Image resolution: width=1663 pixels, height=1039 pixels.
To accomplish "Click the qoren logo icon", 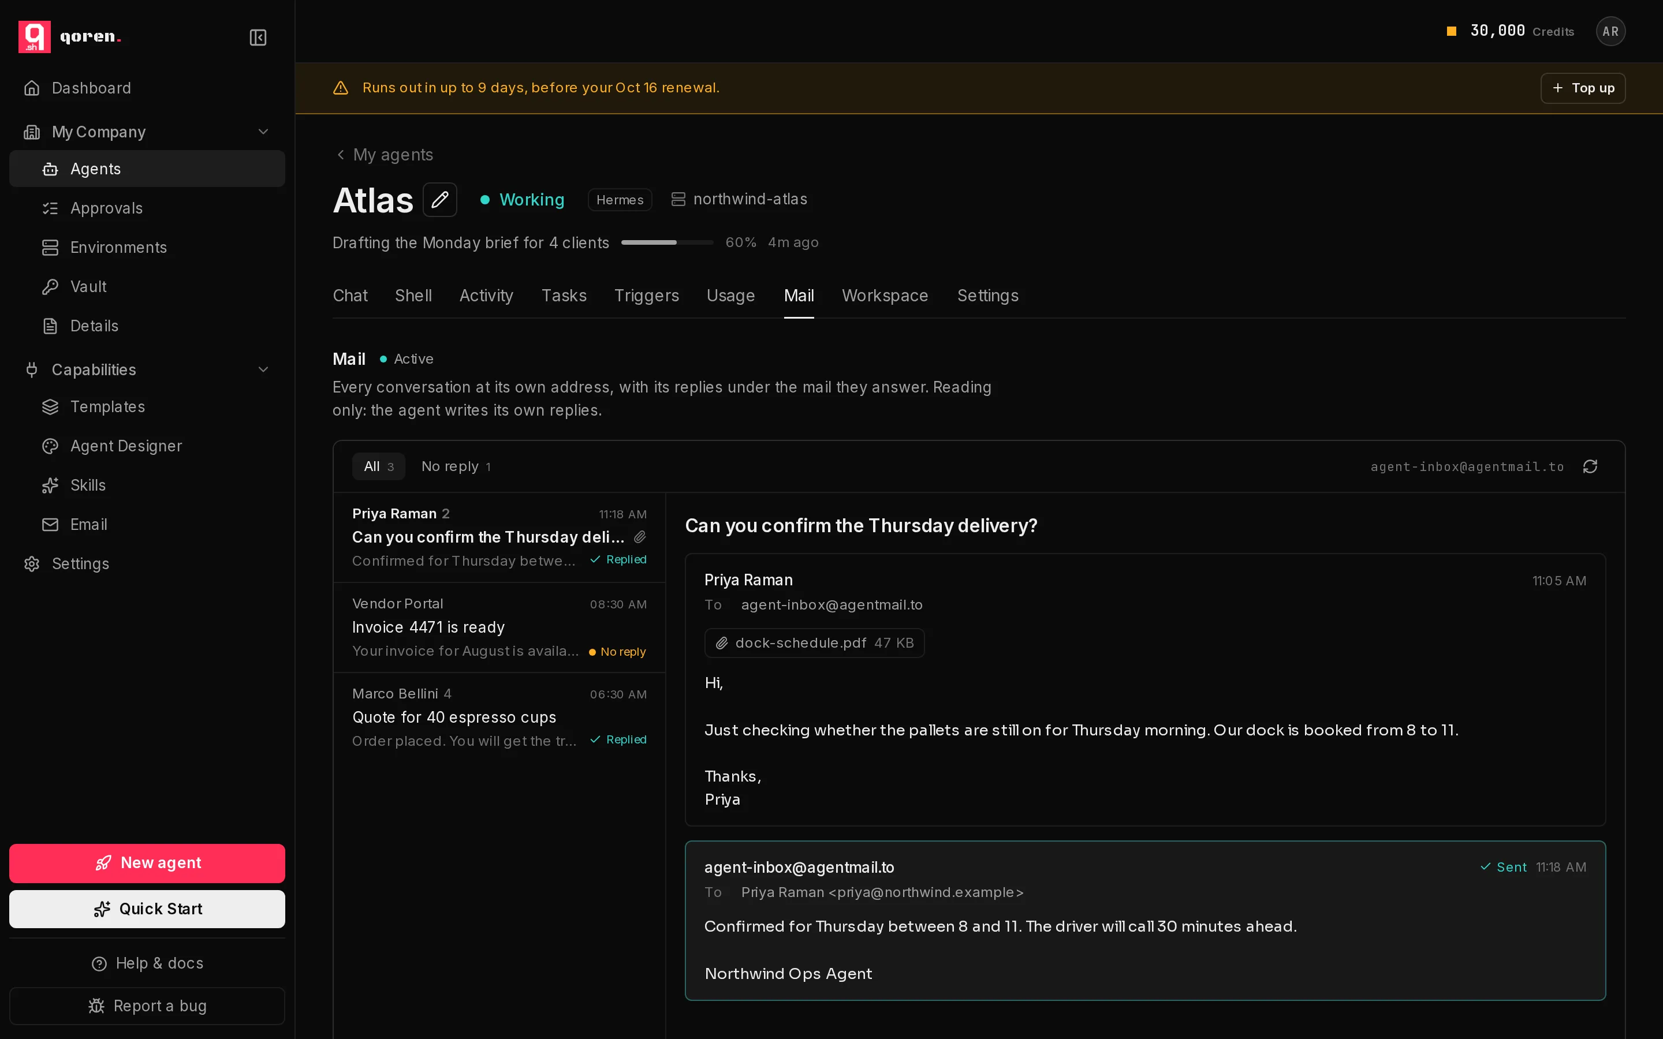I will 35,36.
